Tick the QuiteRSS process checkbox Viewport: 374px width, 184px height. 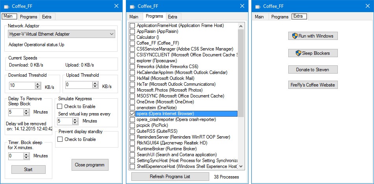pyautogui.click(x=133, y=131)
